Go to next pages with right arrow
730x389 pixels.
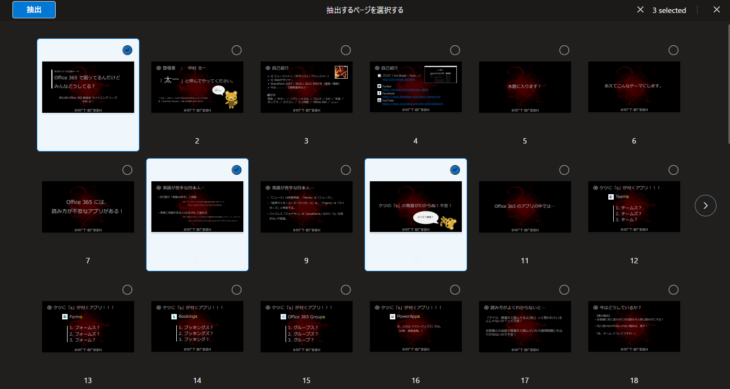click(x=705, y=205)
